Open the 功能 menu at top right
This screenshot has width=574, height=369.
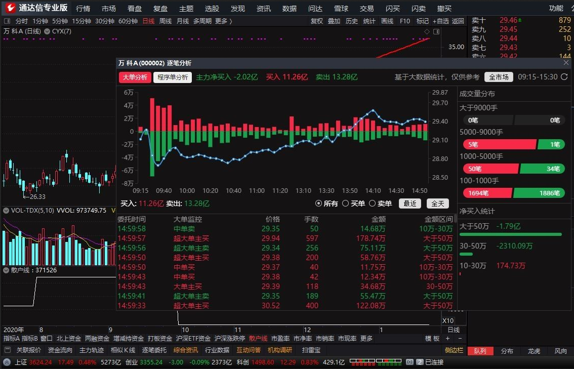(556, 8)
